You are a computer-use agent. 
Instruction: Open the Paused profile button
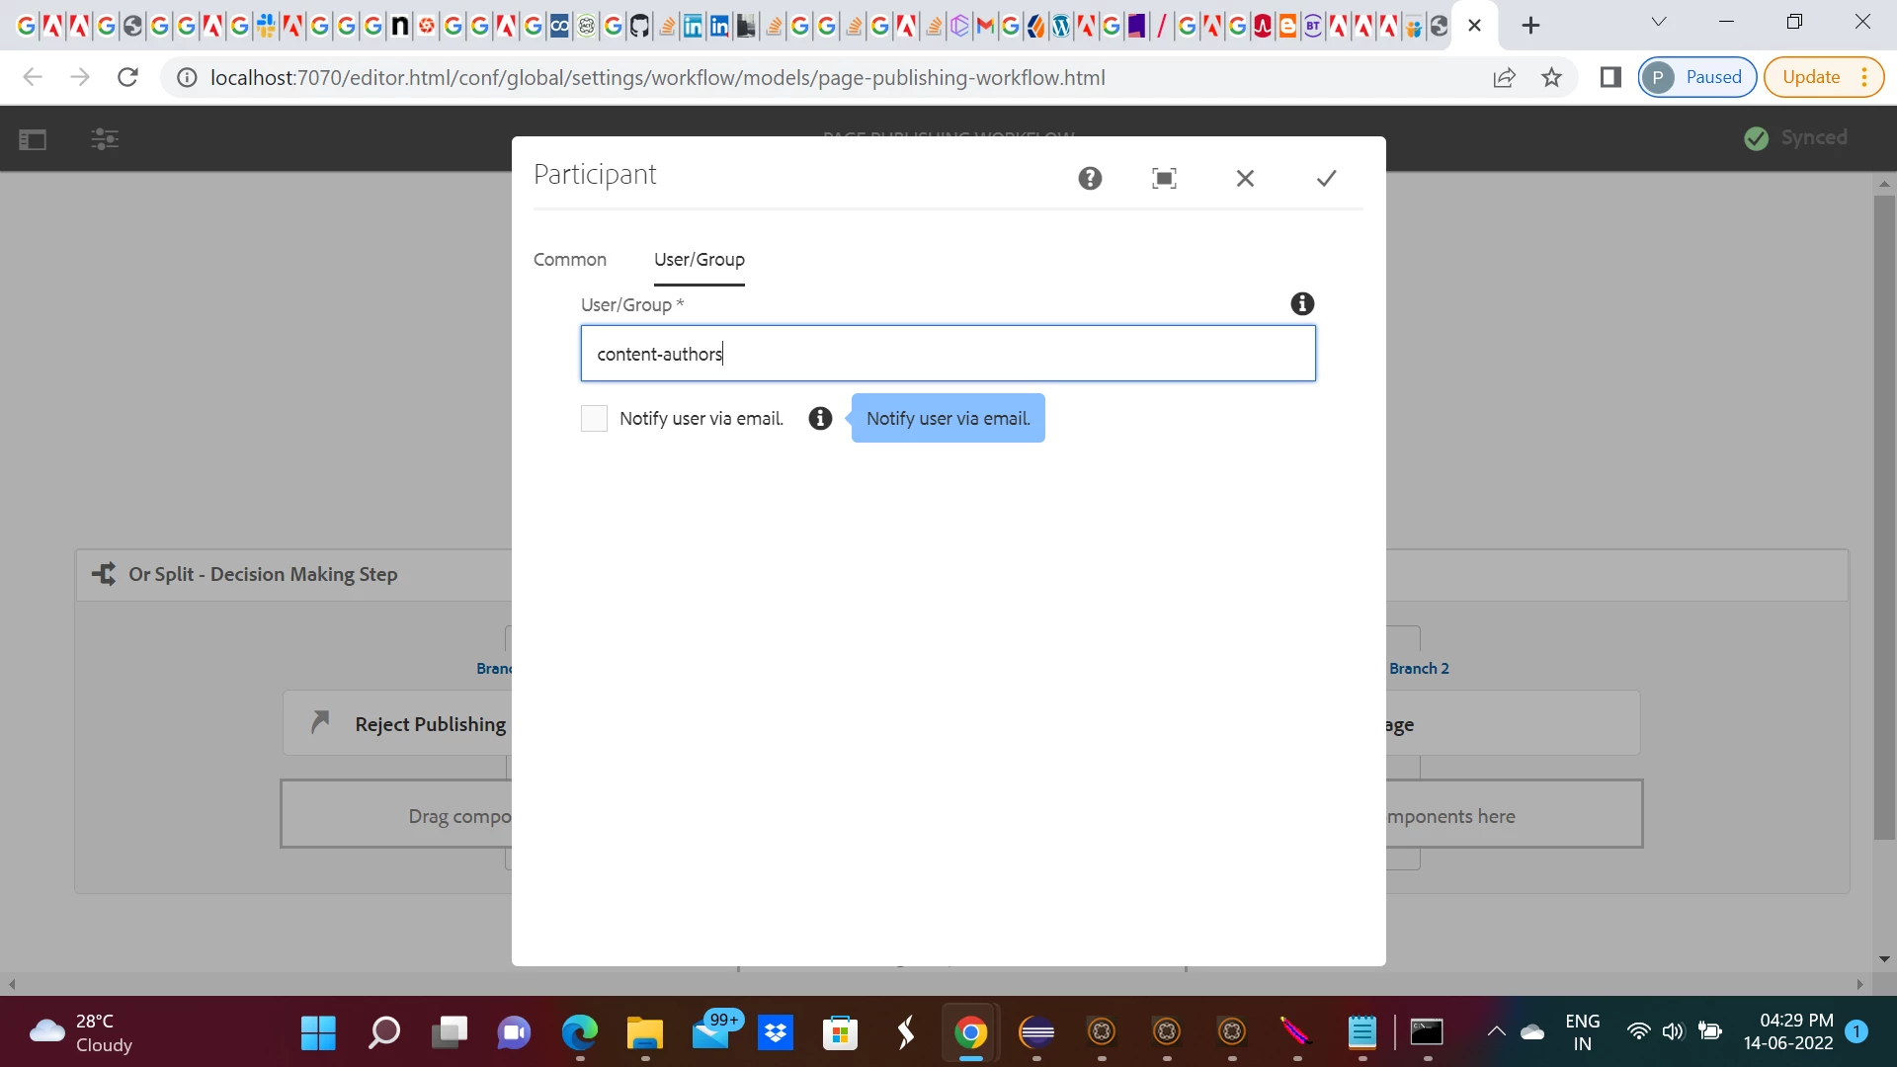(1696, 77)
